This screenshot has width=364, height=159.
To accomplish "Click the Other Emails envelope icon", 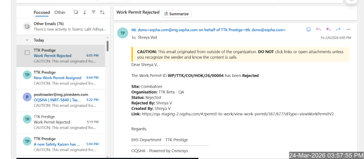I will [27, 26].
